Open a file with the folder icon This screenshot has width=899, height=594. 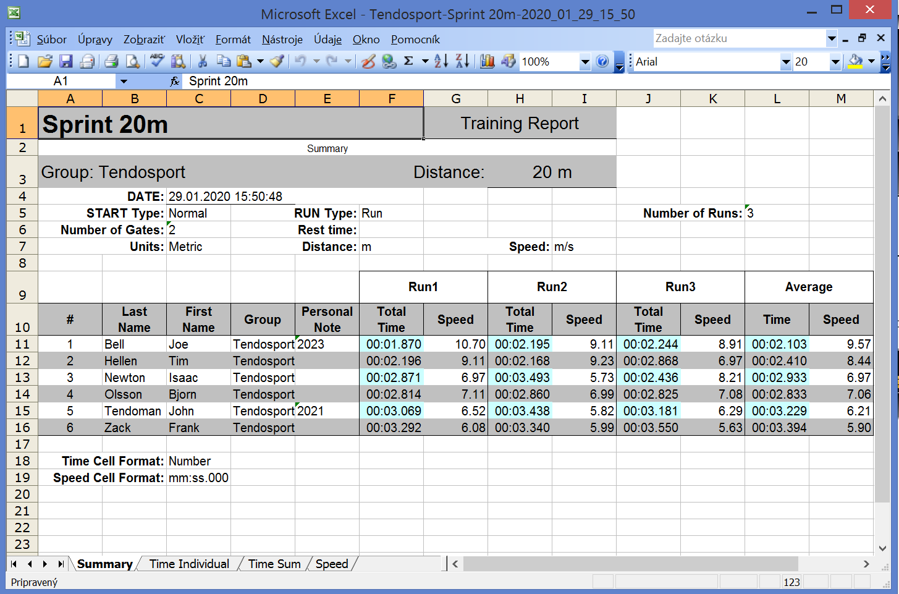pyautogui.click(x=44, y=61)
